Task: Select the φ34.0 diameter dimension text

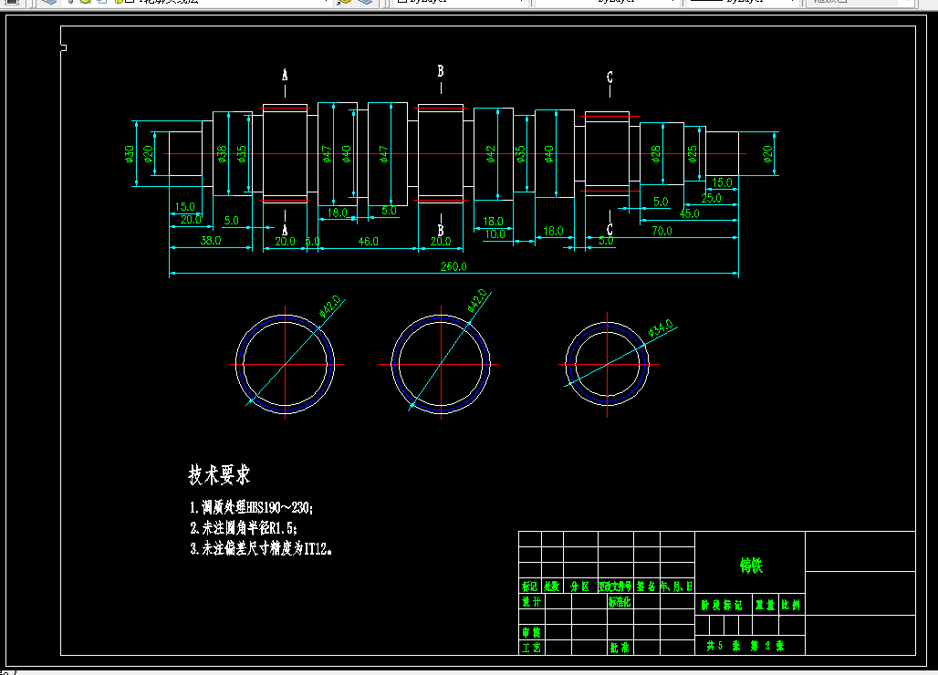Action: (661, 328)
